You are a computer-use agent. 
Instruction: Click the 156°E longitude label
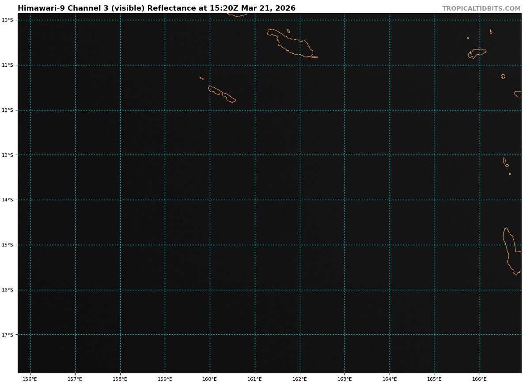pos(30,379)
